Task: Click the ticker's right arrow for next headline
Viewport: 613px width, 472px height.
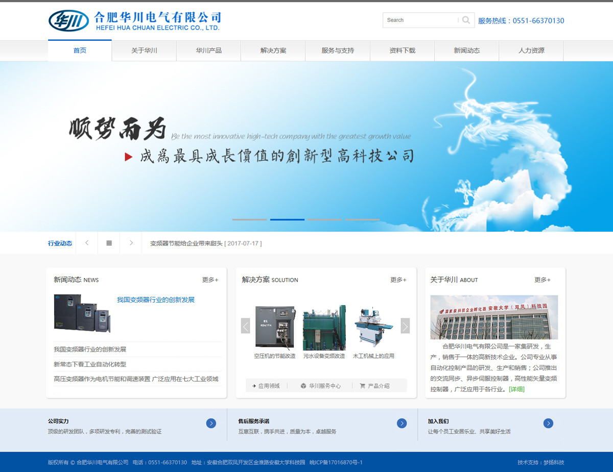Action: tap(131, 243)
